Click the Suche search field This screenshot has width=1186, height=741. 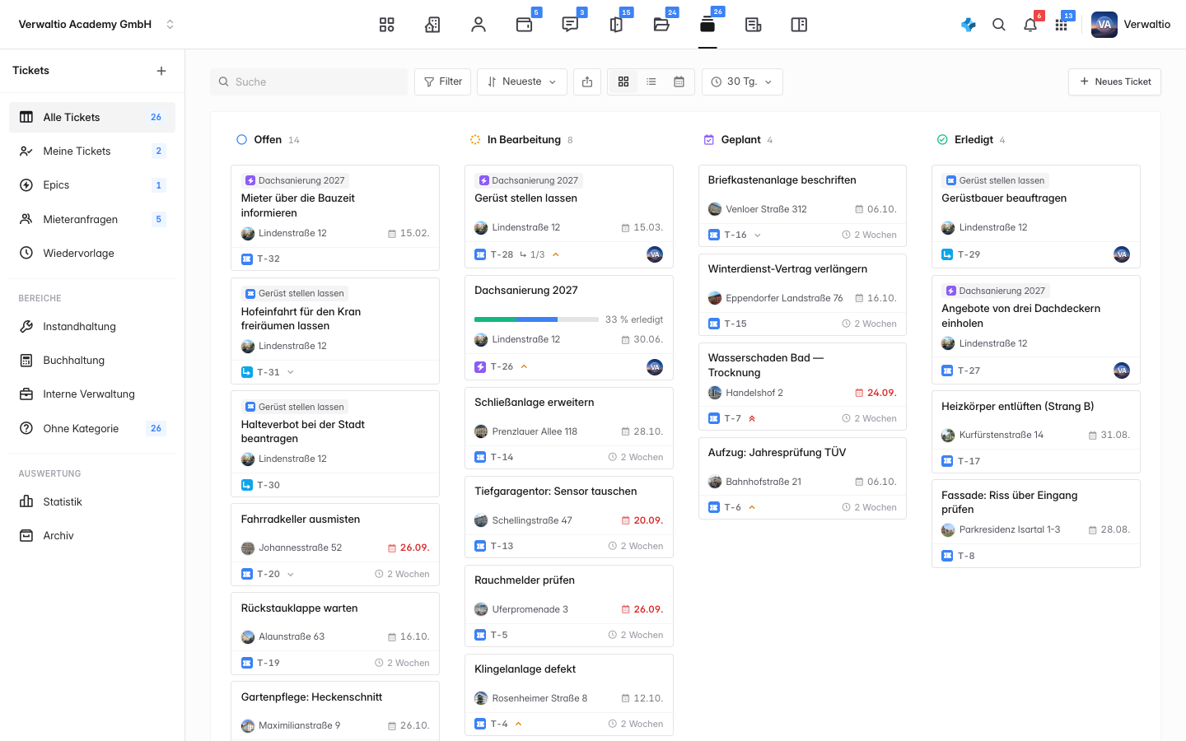pos(309,82)
